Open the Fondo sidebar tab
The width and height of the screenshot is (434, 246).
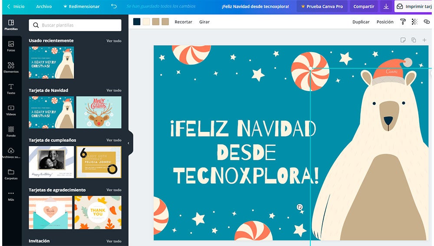(11, 131)
